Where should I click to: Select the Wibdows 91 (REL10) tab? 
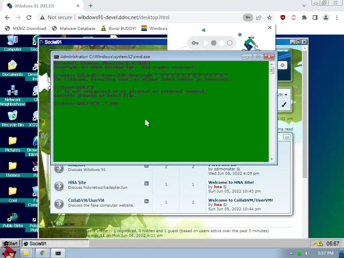[x=43, y=6]
